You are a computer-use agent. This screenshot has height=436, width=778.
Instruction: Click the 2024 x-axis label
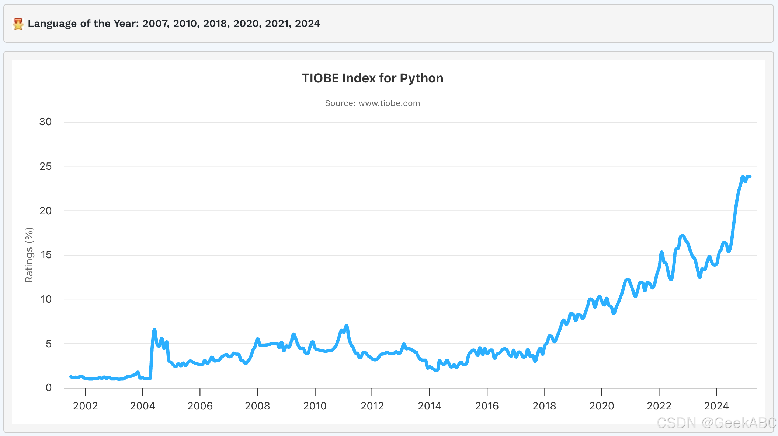pyautogui.click(x=716, y=406)
